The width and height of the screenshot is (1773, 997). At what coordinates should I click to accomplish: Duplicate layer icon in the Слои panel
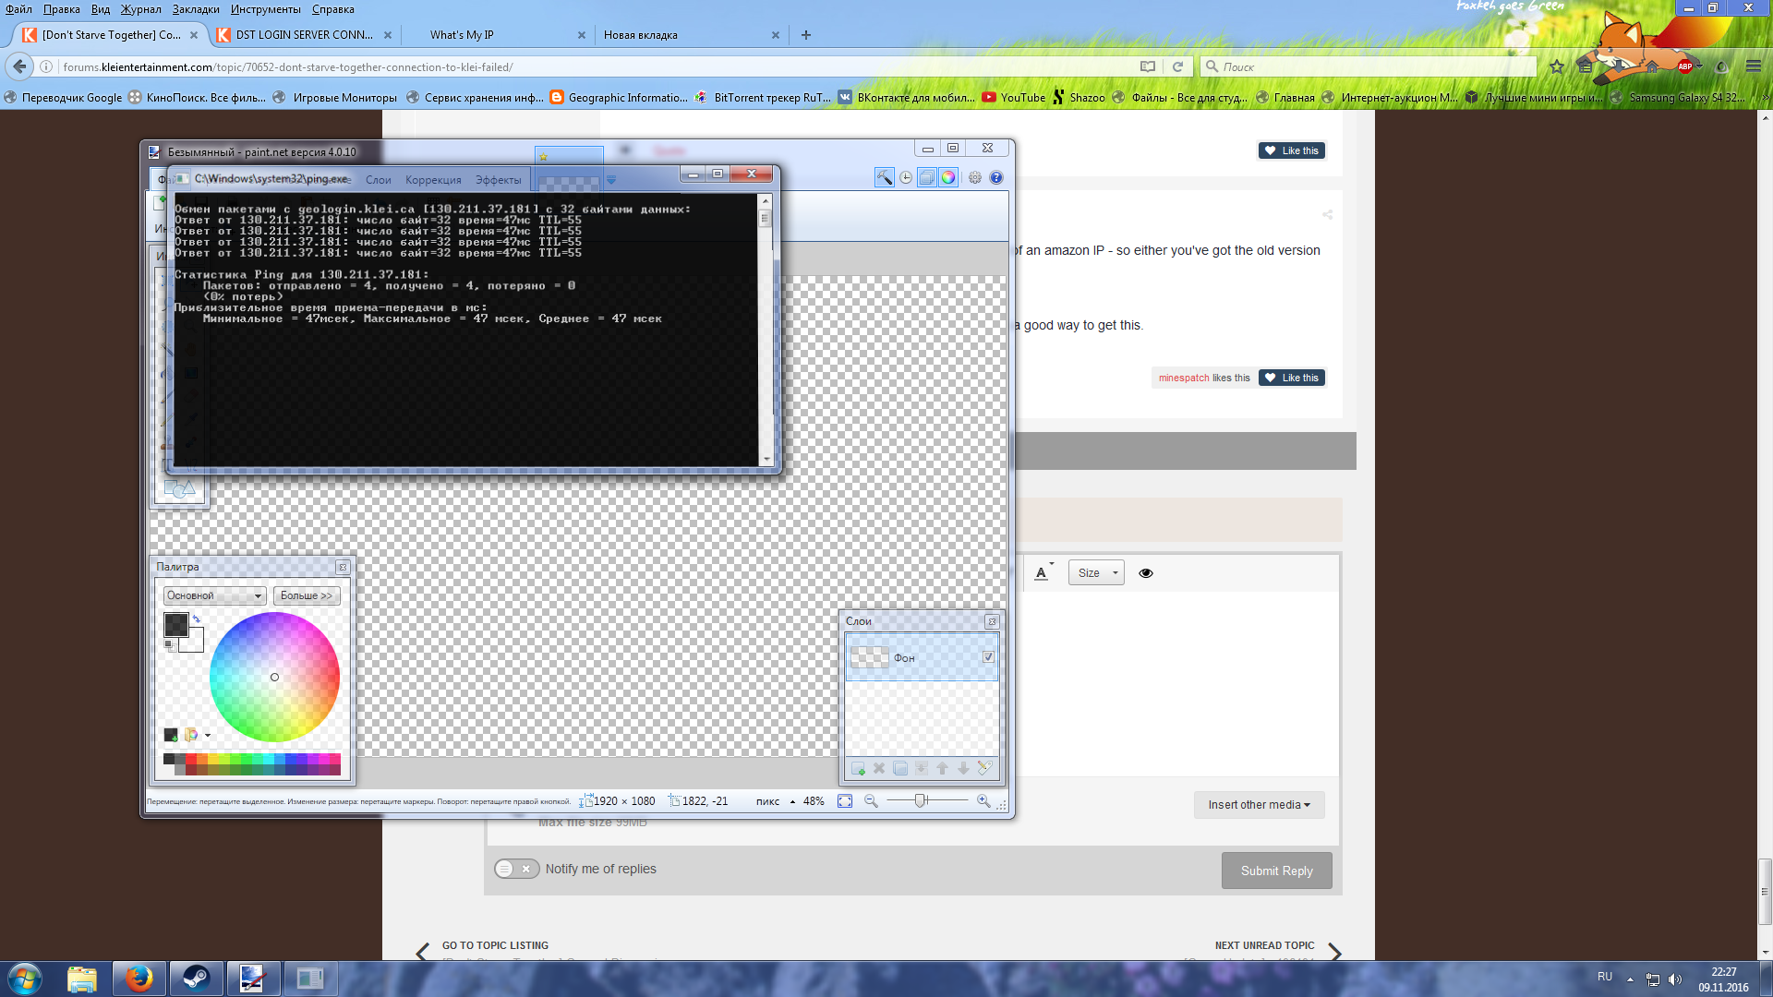tap(900, 768)
